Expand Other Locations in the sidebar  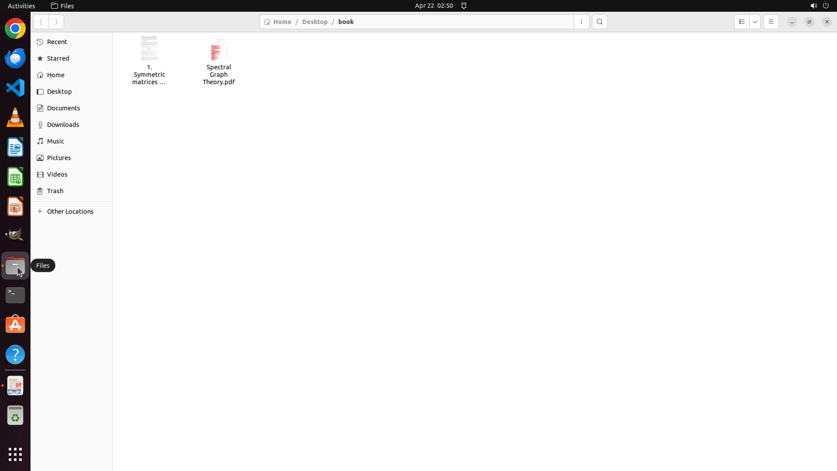[x=70, y=212]
